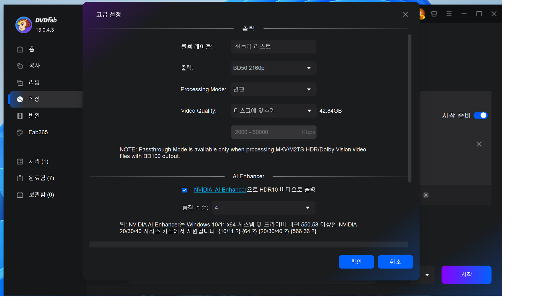Click the Converter (변환) film icon

(20, 116)
